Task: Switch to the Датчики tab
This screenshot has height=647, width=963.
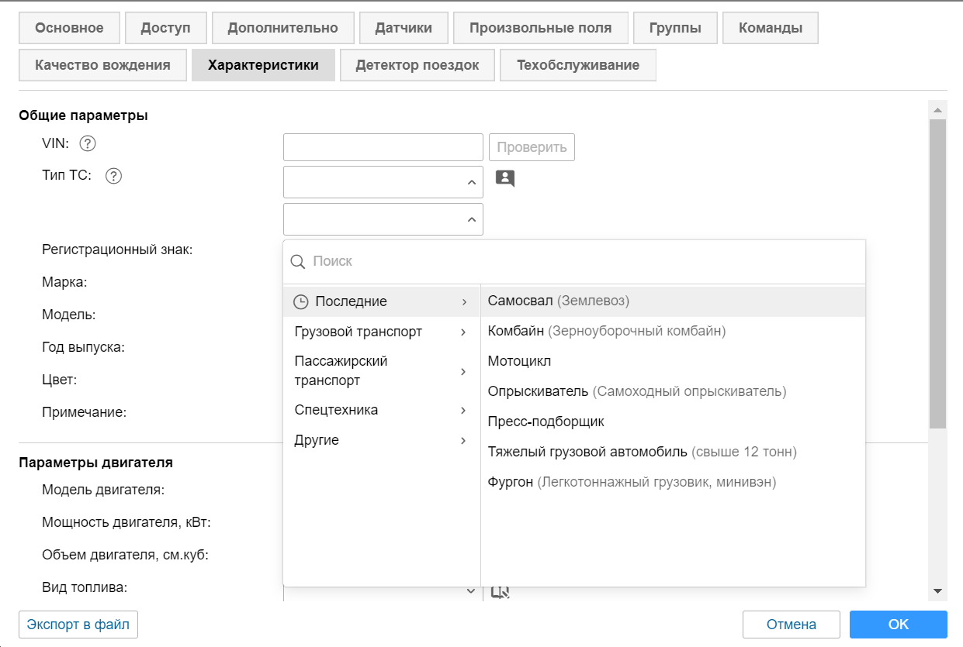Action: coord(404,28)
